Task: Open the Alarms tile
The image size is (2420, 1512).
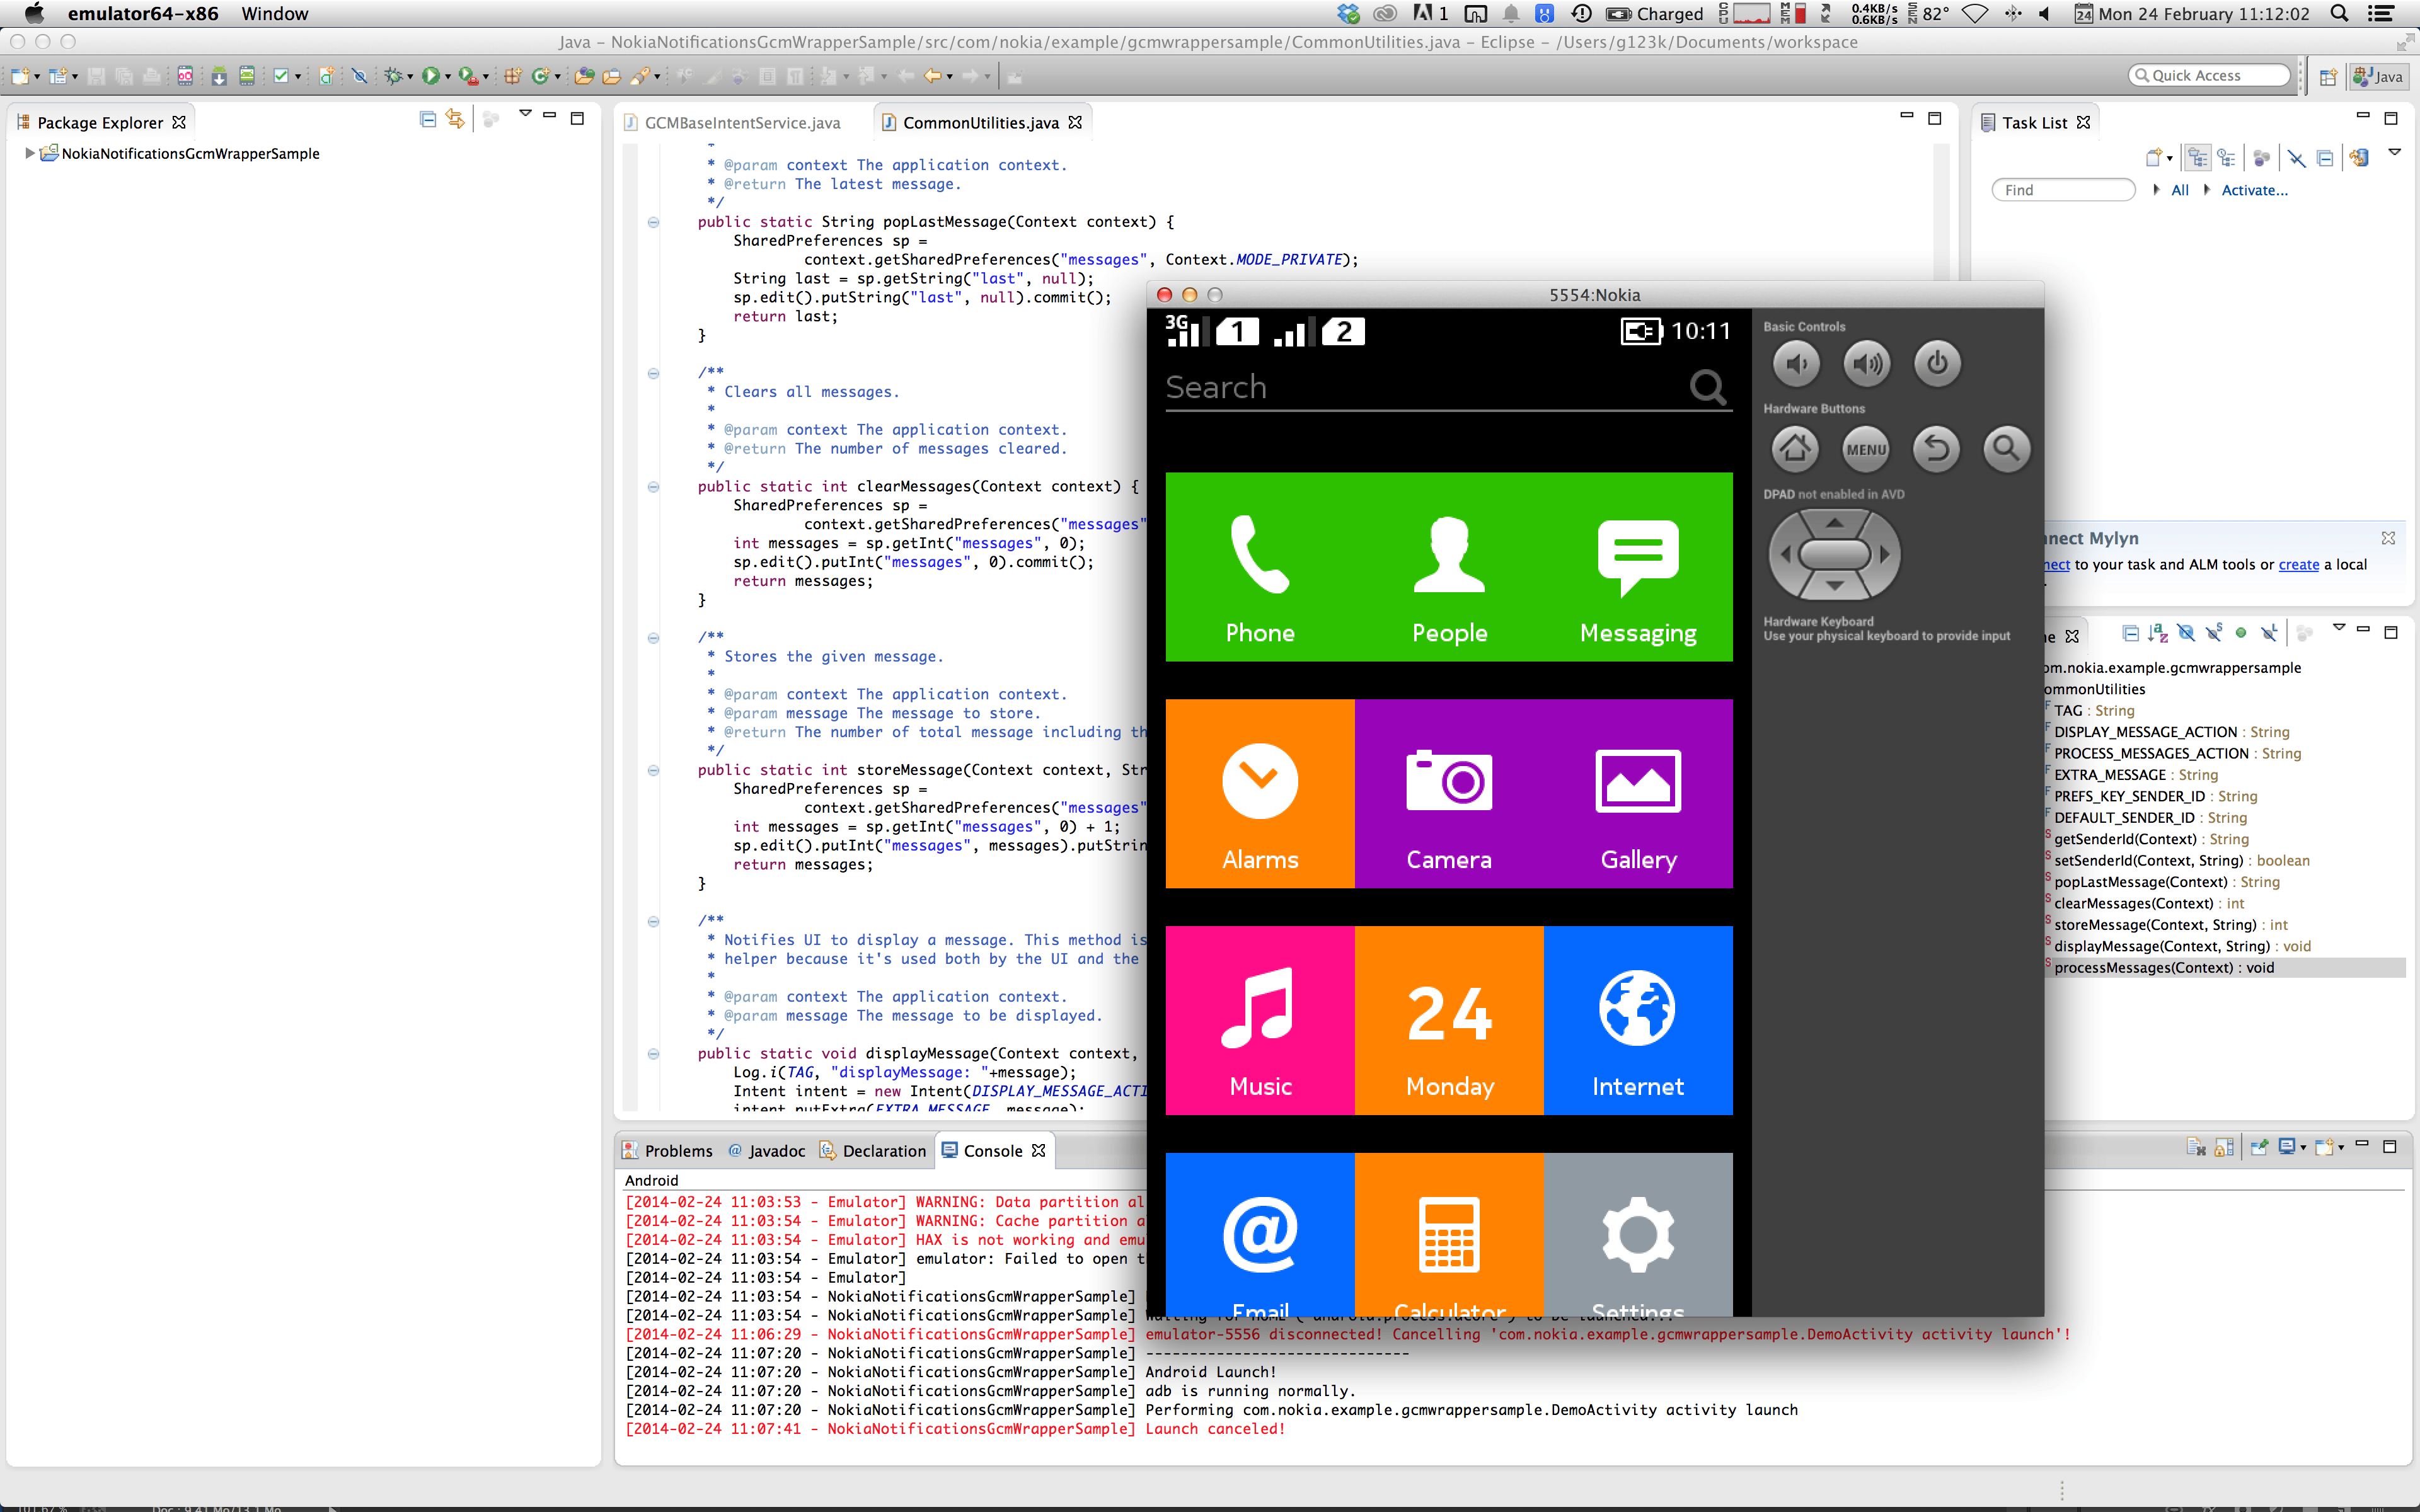Action: click(x=1260, y=793)
